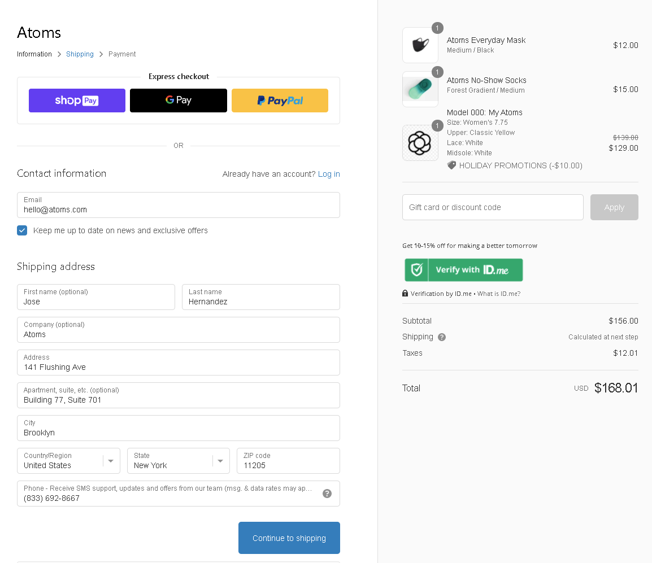The width and height of the screenshot is (652, 563).
Task: Click the First name input field
Action: pyautogui.click(x=96, y=297)
